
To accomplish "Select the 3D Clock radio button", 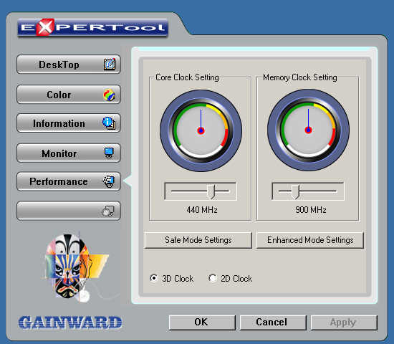I will point(153,278).
